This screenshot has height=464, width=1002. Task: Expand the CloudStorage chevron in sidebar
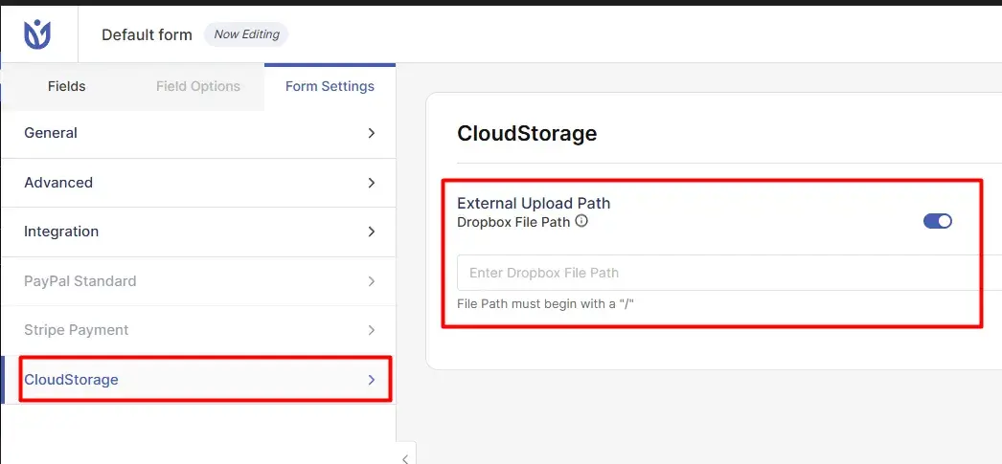tap(372, 380)
